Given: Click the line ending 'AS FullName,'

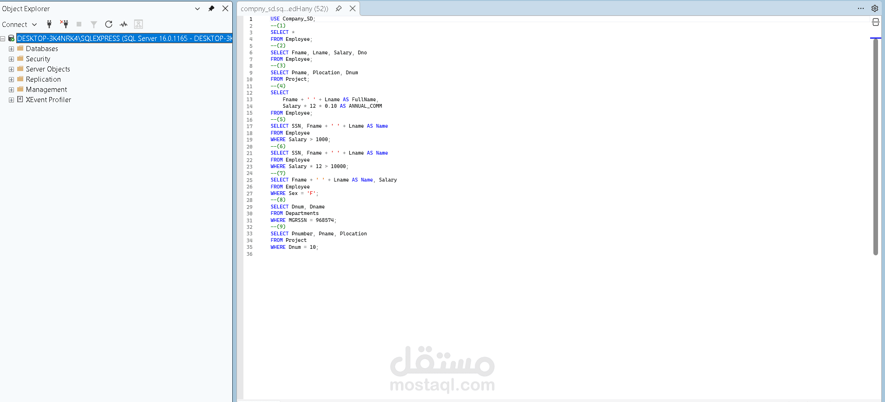Looking at the screenshot, I should pyautogui.click(x=330, y=99).
